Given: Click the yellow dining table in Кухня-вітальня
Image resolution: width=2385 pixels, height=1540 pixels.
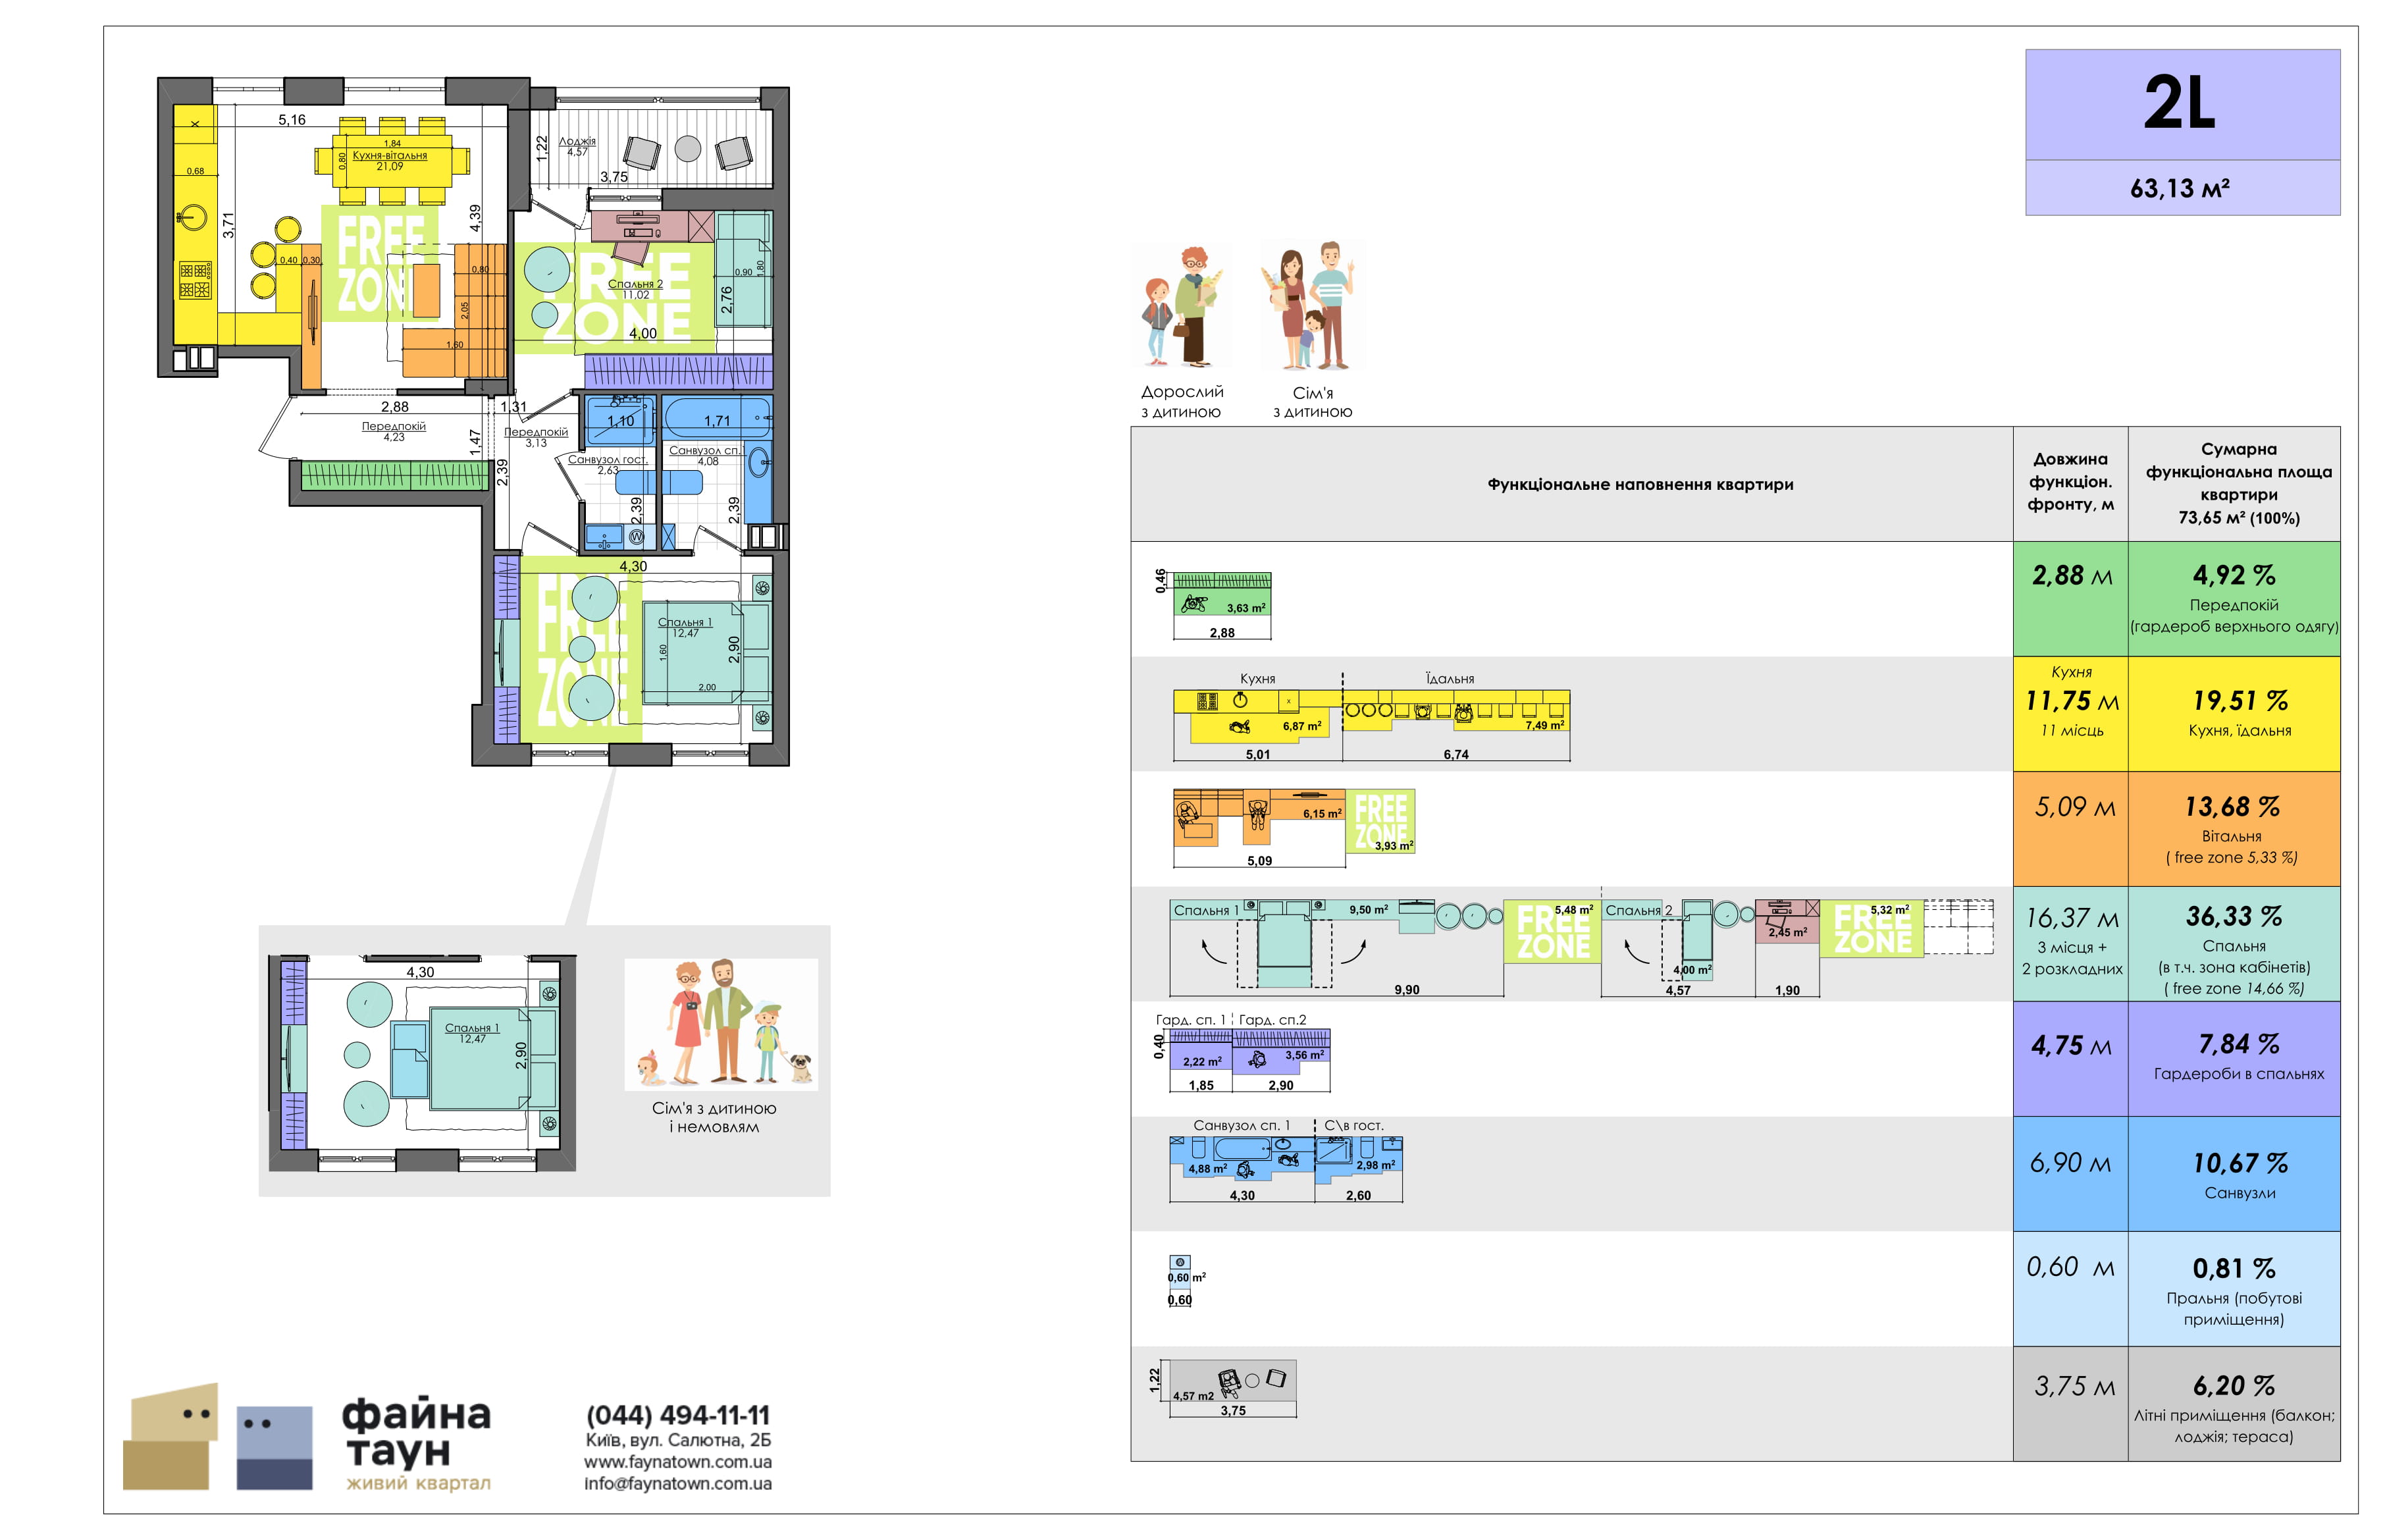Looking at the screenshot, I should pos(391,161).
